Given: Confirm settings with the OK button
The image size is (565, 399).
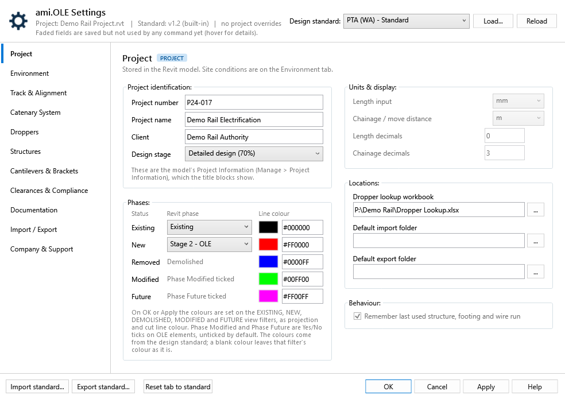Looking at the screenshot, I should tap(388, 387).
